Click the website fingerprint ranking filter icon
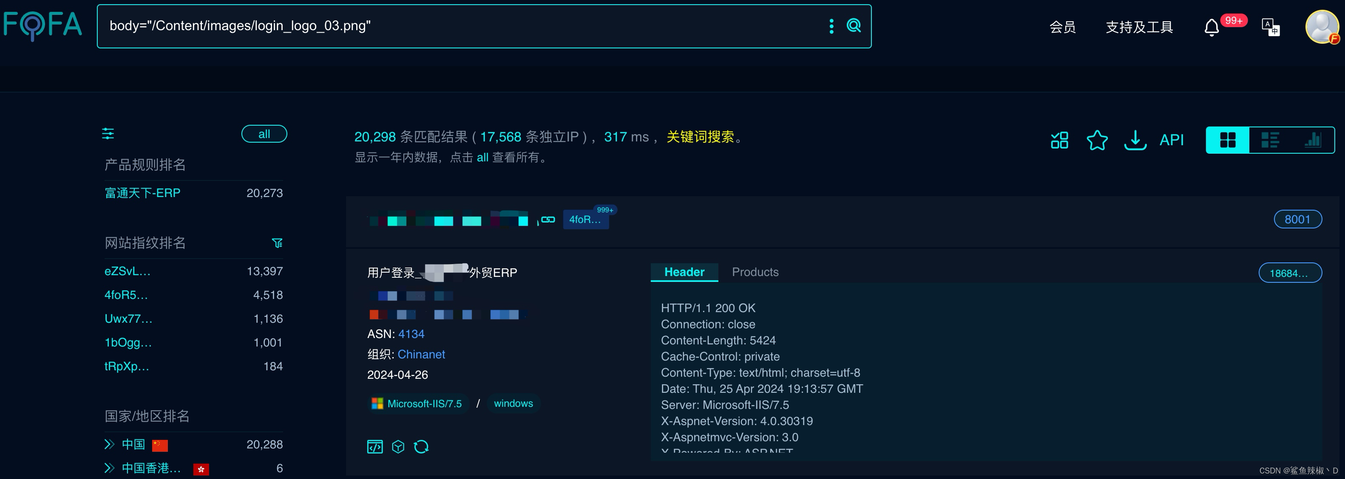This screenshot has height=479, width=1345. [277, 243]
